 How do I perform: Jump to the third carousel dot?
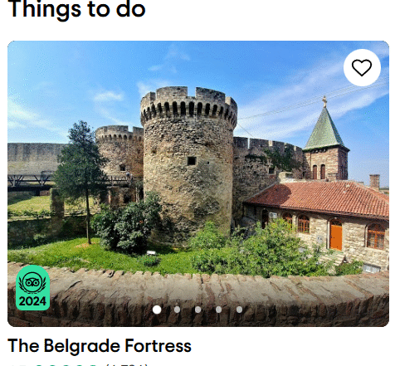pyautogui.click(x=197, y=310)
